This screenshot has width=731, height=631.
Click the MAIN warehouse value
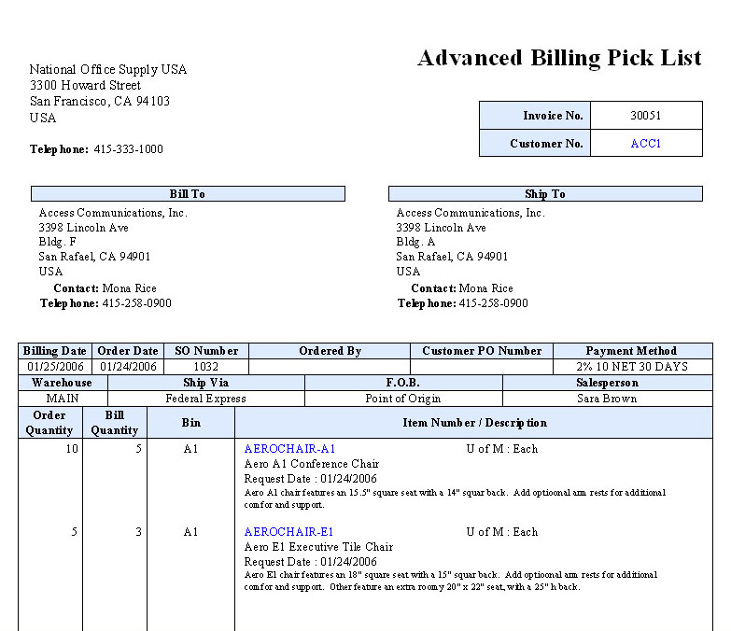click(x=63, y=399)
